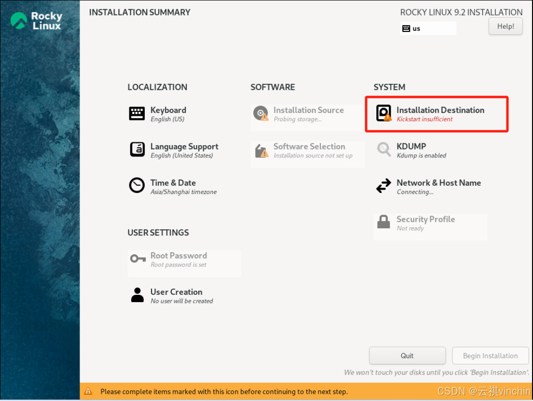Click the KDUMP magnifier icon

[384, 149]
